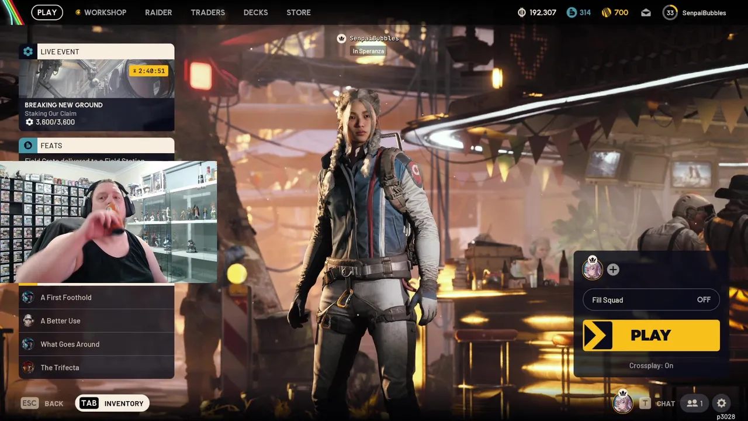Viewport: 748px width, 421px height.
Task: Click A Better Use quest giver portrait
Action: pos(28,320)
